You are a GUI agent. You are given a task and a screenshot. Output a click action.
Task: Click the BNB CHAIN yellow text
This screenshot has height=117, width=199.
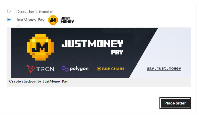tap(113, 69)
